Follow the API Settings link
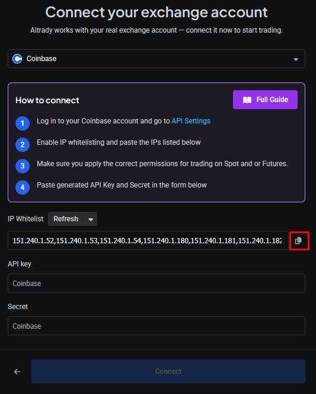The width and height of the screenshot is (316, 394). pos(191,121)
